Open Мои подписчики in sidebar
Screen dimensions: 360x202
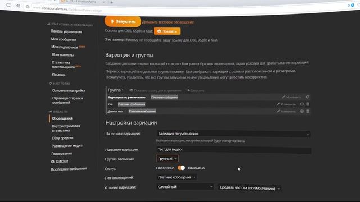(x=65, y=47)
